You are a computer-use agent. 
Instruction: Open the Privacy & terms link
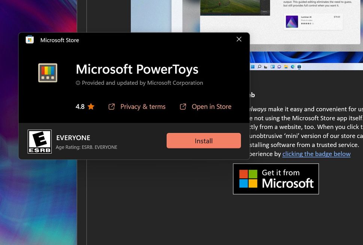pyautogui.click(x=143, y=106)
